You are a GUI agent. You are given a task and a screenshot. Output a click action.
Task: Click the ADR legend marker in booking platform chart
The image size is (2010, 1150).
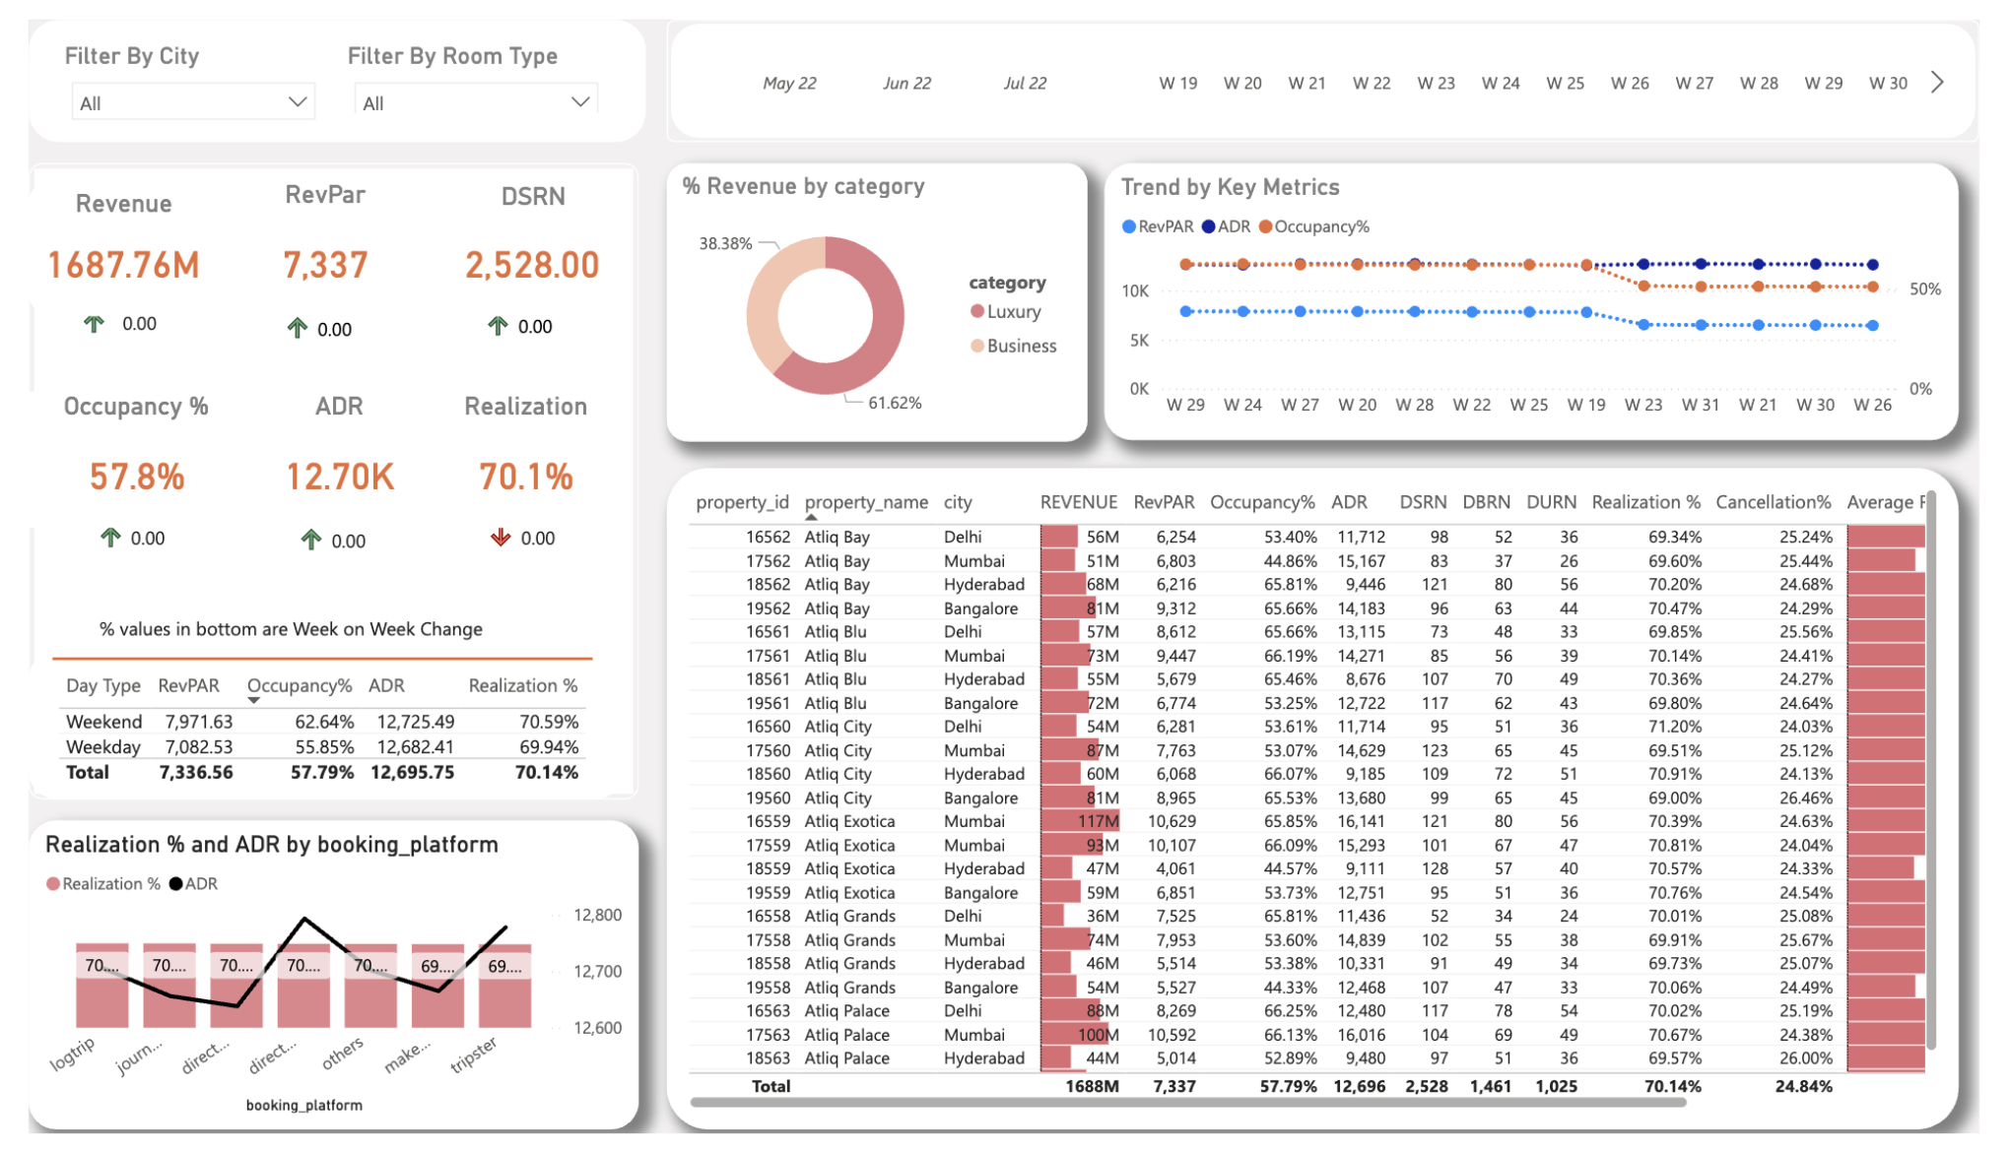[175, 883]
